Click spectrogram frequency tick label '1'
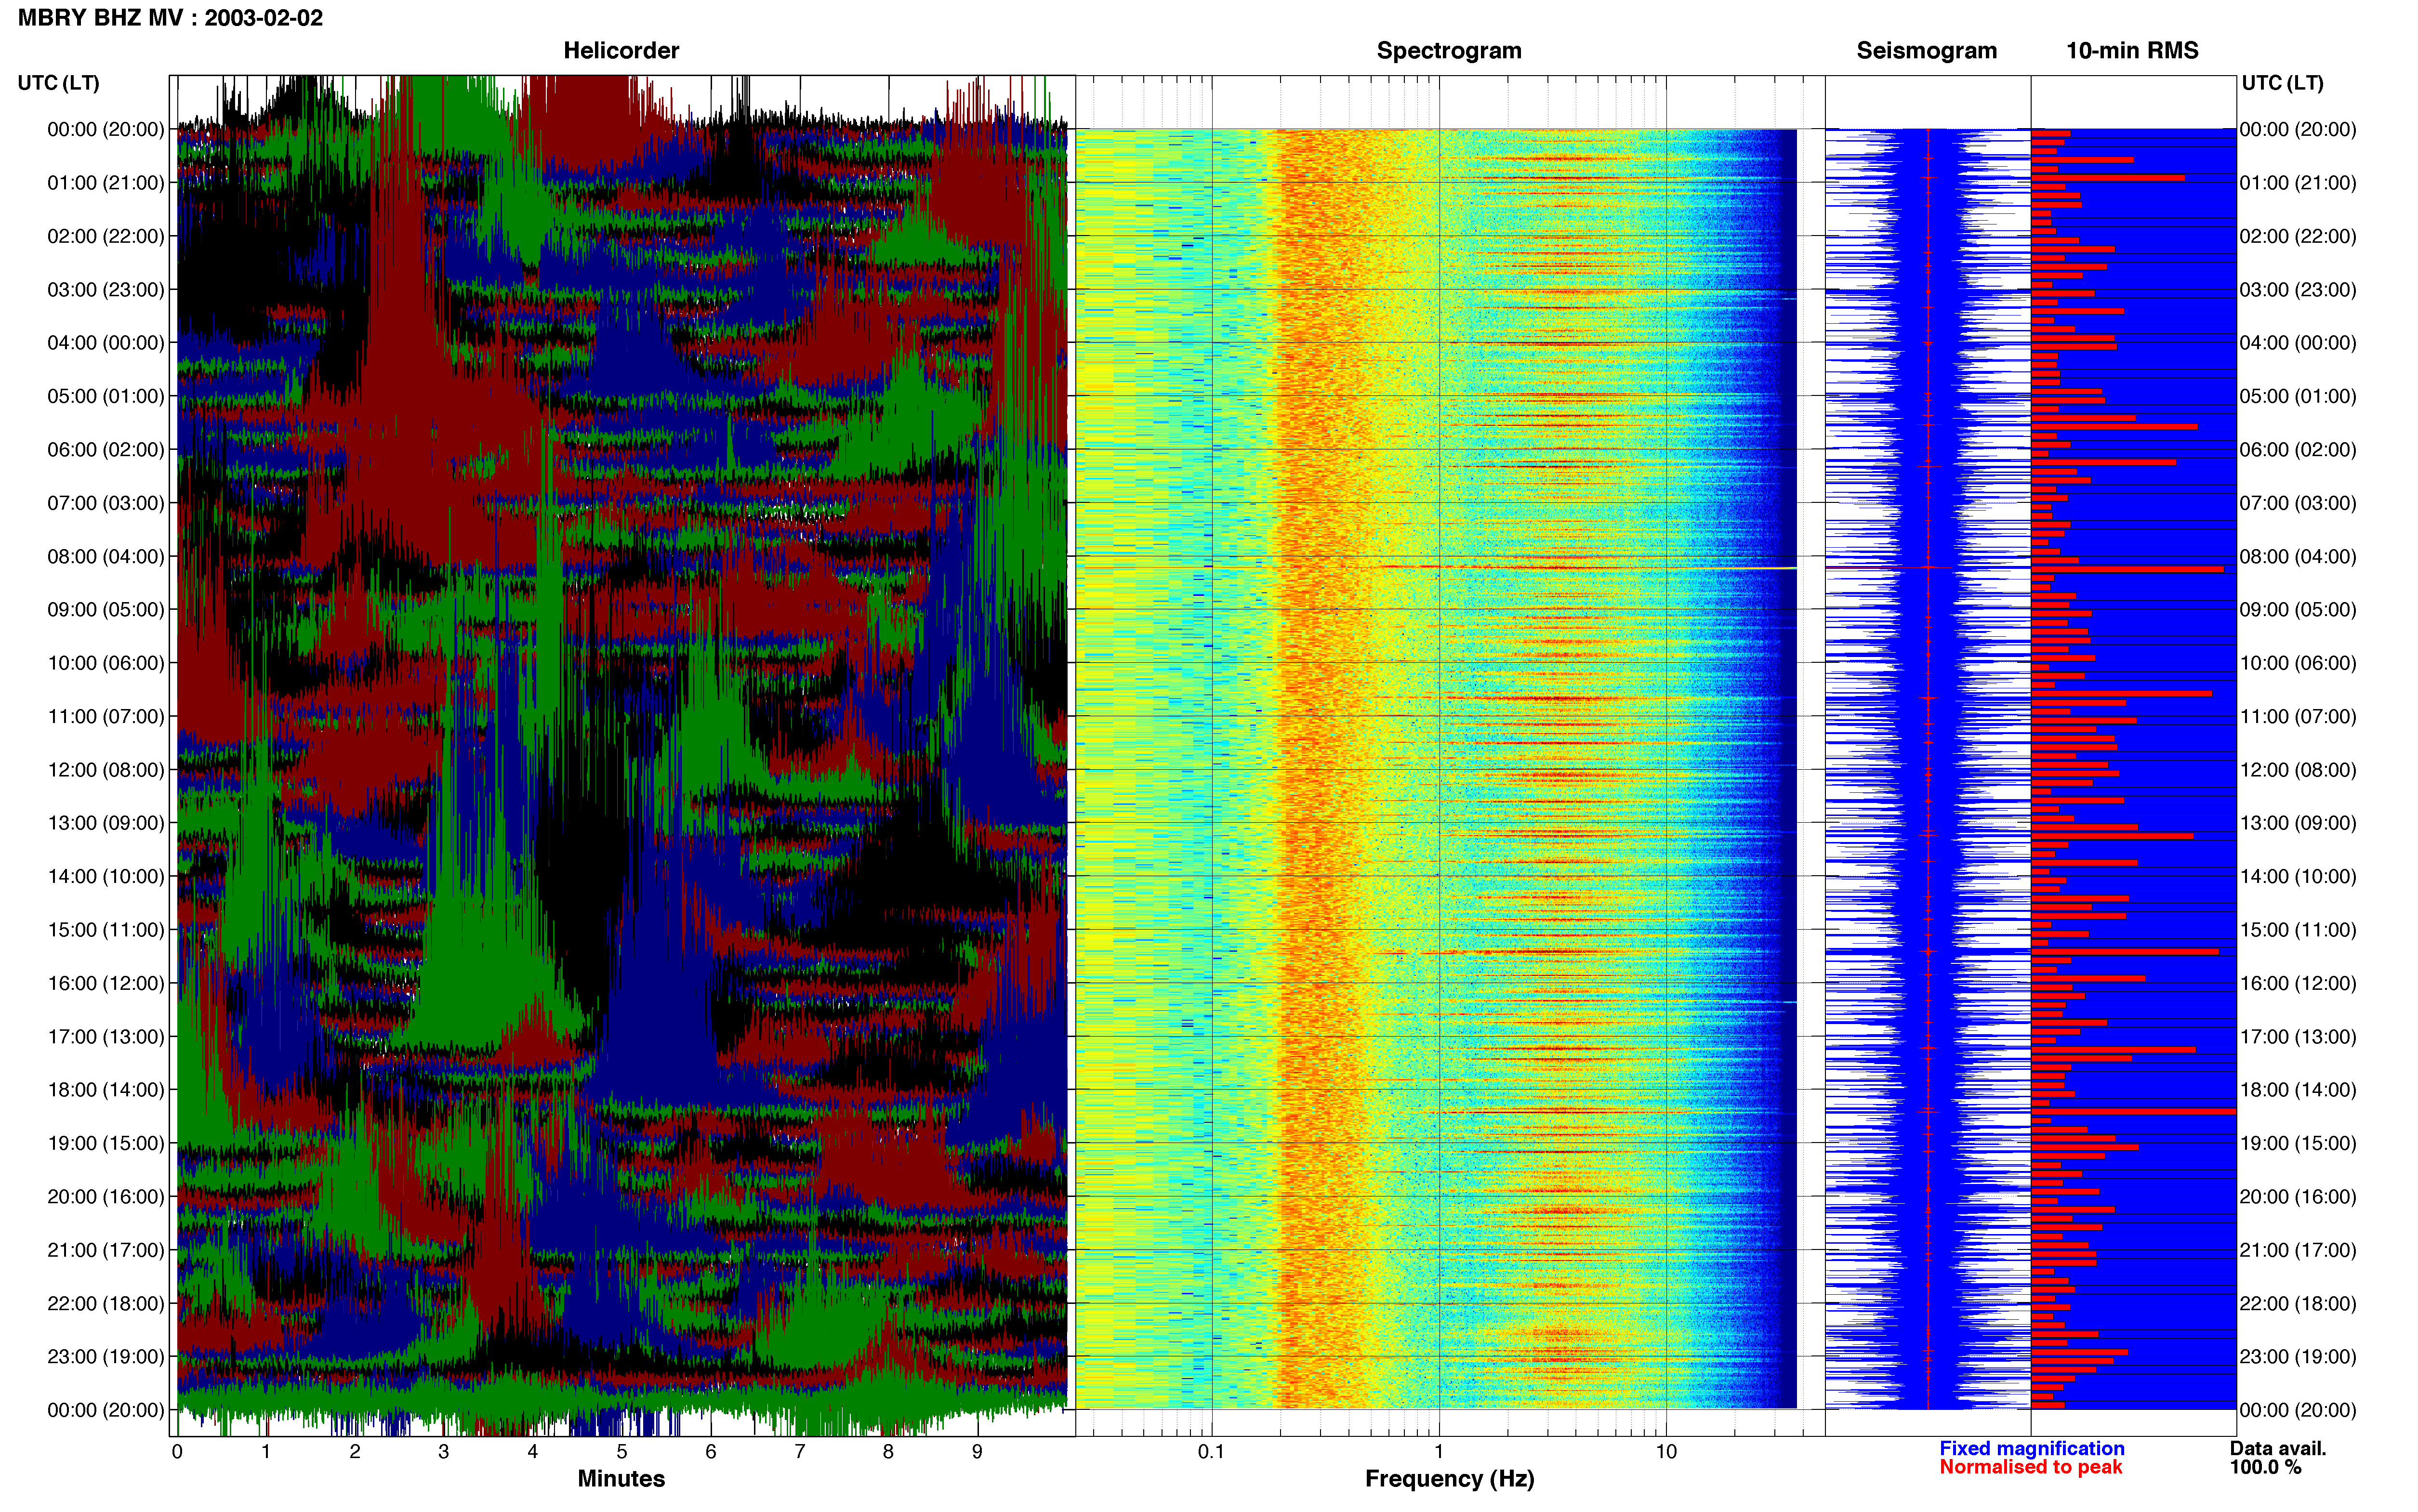 pyautogui.click(x=1439, y=1451)
